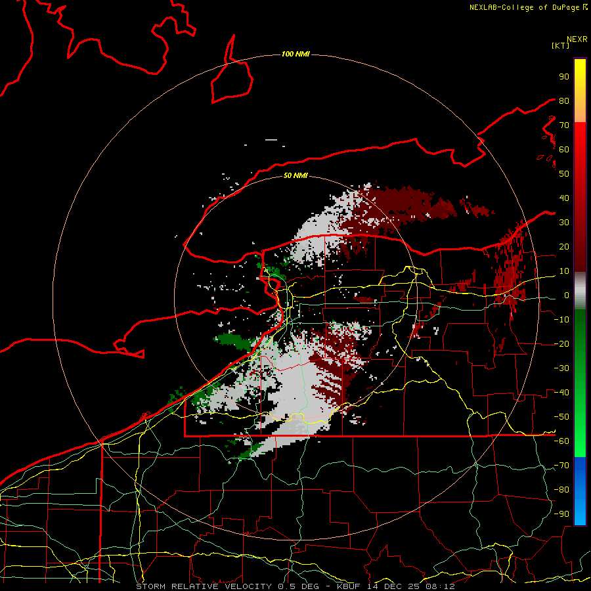The height and width of the screenshot is (591, 591).
Task: Click the 50 value on color scale
Action: [564, 174]
